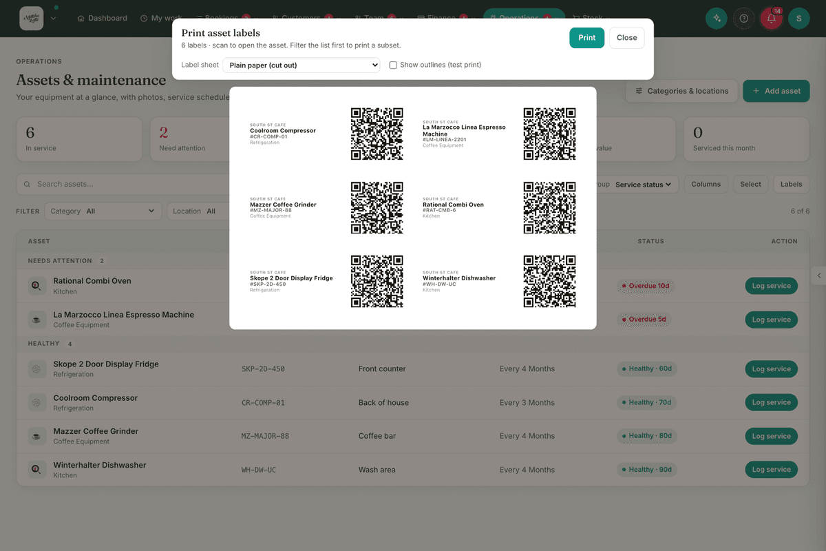Click the Overdue 10d status badge
The image size is (826, 551).
[x=646, y=286]
